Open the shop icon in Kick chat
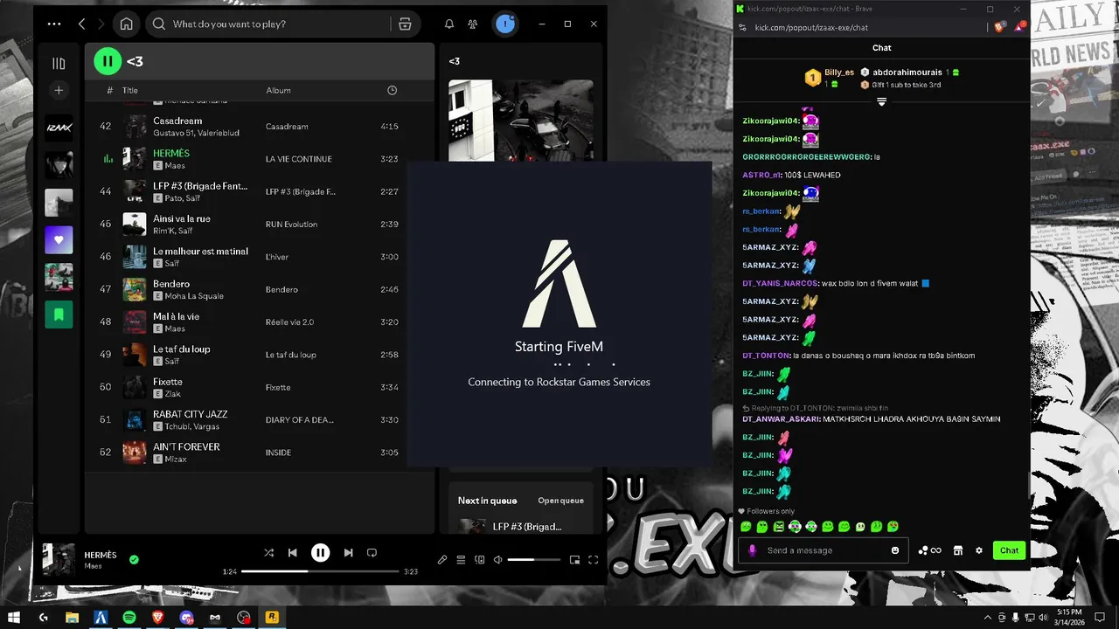This screenshot has width=1119, height=629. pos(958,550)
